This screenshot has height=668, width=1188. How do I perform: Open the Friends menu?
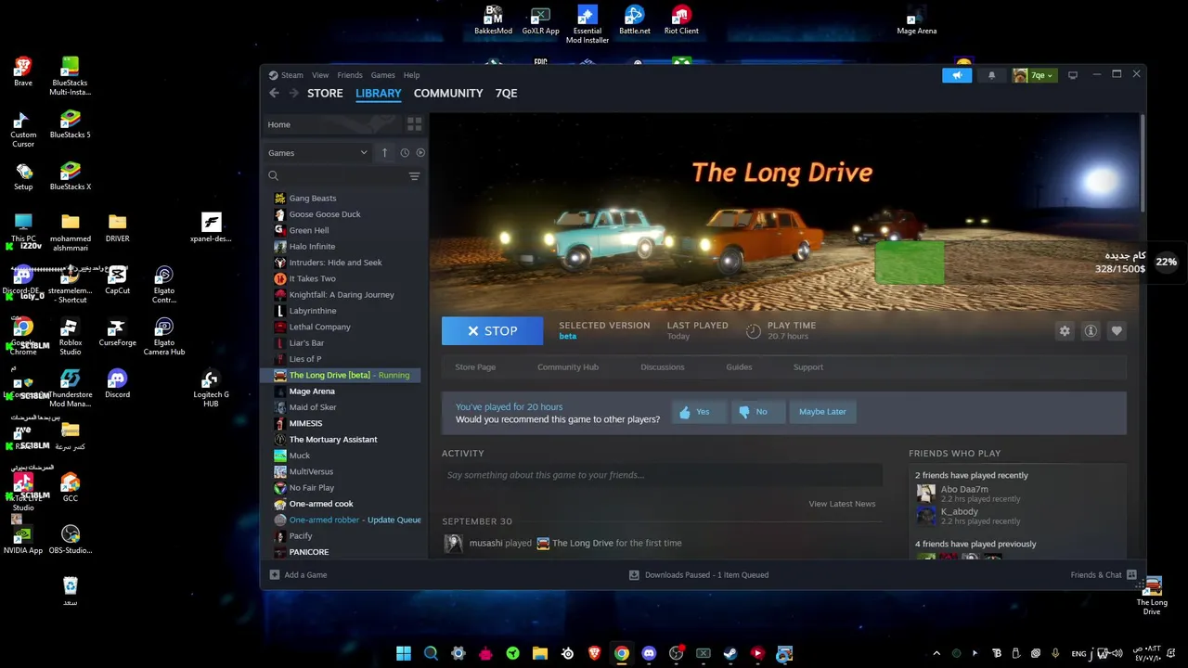350,75
